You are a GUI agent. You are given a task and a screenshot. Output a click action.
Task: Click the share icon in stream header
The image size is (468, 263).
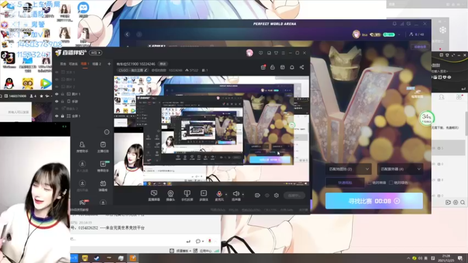coord(302,67)
